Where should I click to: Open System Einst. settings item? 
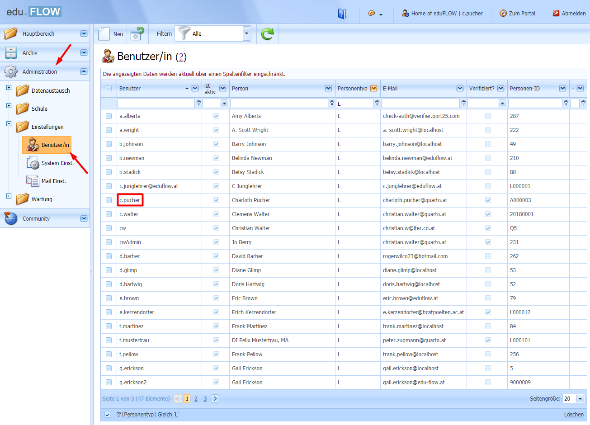click(57, 163)
